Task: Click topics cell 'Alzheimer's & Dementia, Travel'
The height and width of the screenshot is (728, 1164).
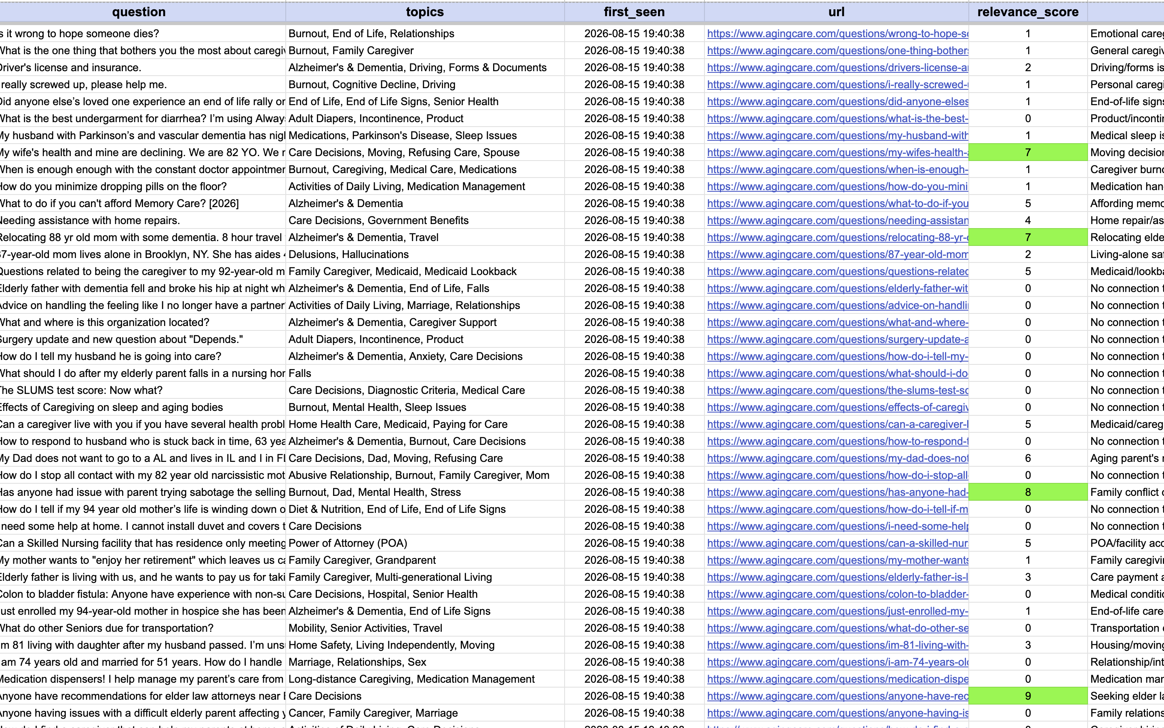Action: [425, 237]
